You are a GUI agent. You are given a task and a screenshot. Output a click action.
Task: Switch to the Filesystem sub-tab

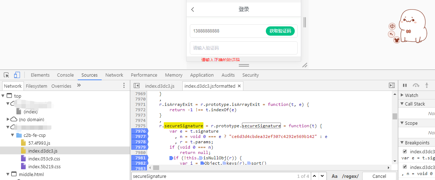36,86
